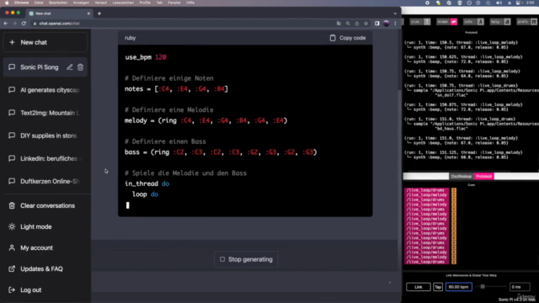
Task: Open the Text2Img: Mountain conversation
Action: pyautogui.click(x=45, y=113)
